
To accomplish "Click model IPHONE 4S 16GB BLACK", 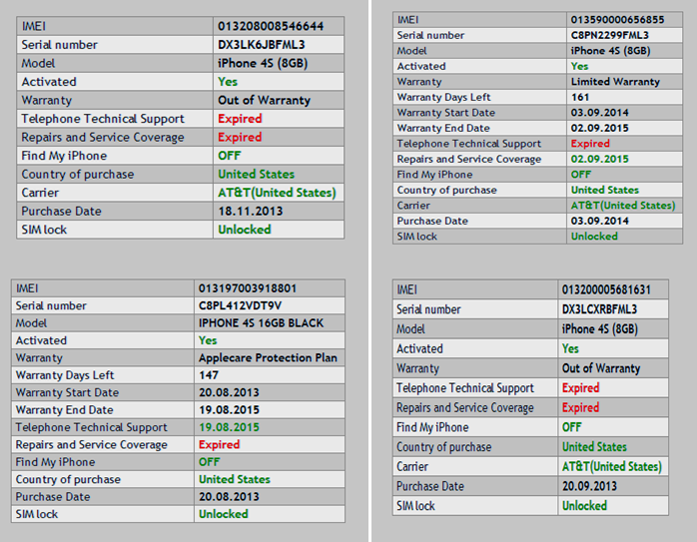I will pos(263,323).
